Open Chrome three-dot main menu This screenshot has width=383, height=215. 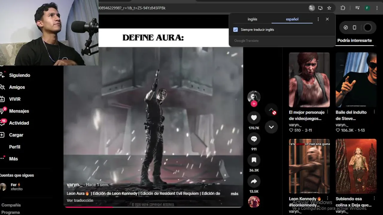[x=377, y=8]
